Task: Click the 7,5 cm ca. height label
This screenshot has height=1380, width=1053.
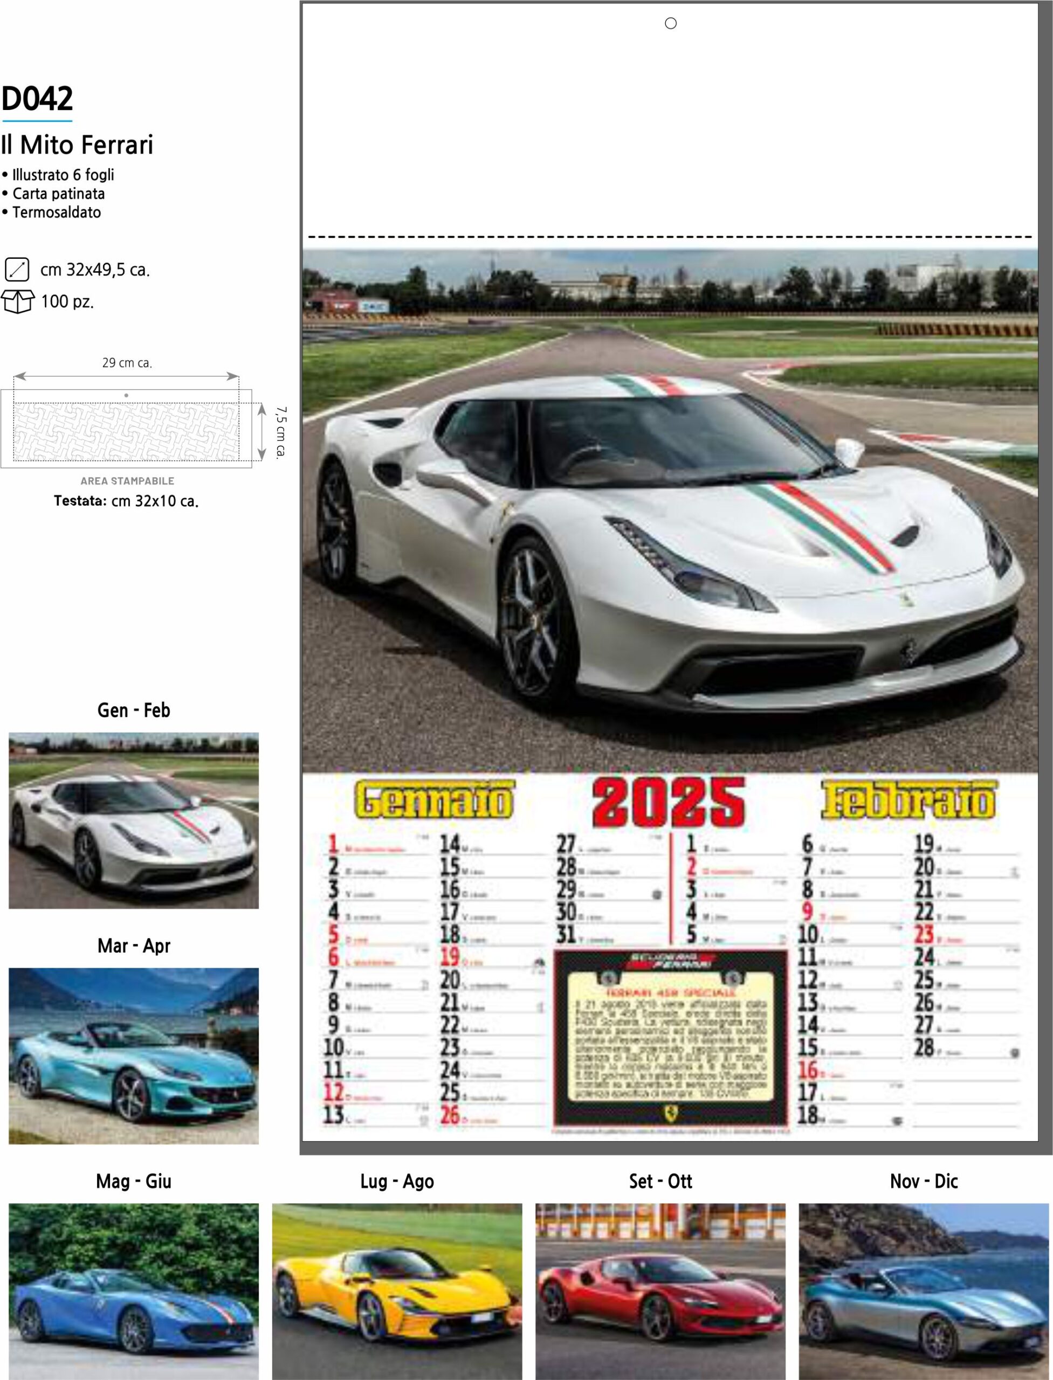Action: pos(281,432)
